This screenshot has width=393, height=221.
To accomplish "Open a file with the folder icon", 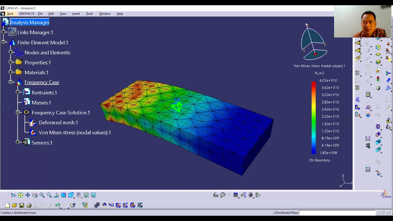I will [14, 205].
